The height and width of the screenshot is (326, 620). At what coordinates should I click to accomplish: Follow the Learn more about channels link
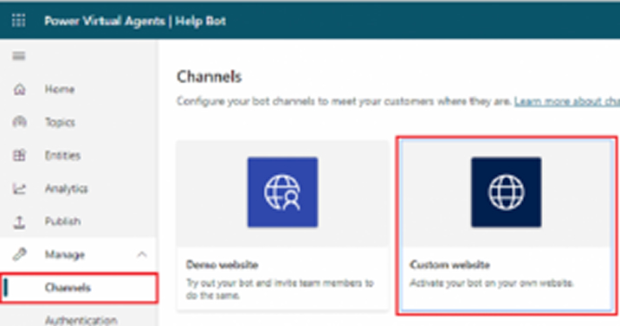pos(566,101)
